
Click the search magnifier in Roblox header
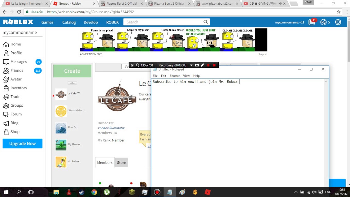click(206, 22)
